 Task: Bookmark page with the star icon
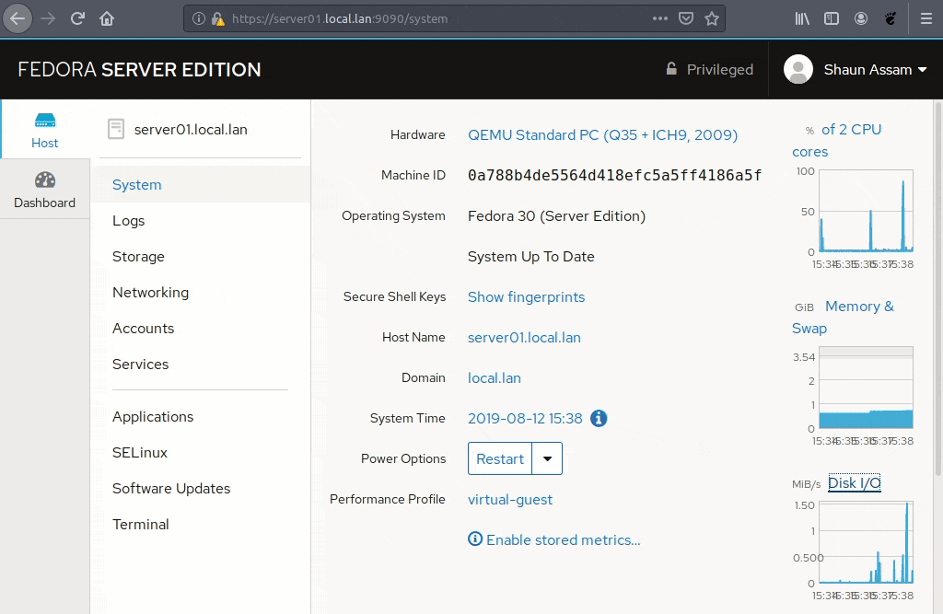(711, 18)
